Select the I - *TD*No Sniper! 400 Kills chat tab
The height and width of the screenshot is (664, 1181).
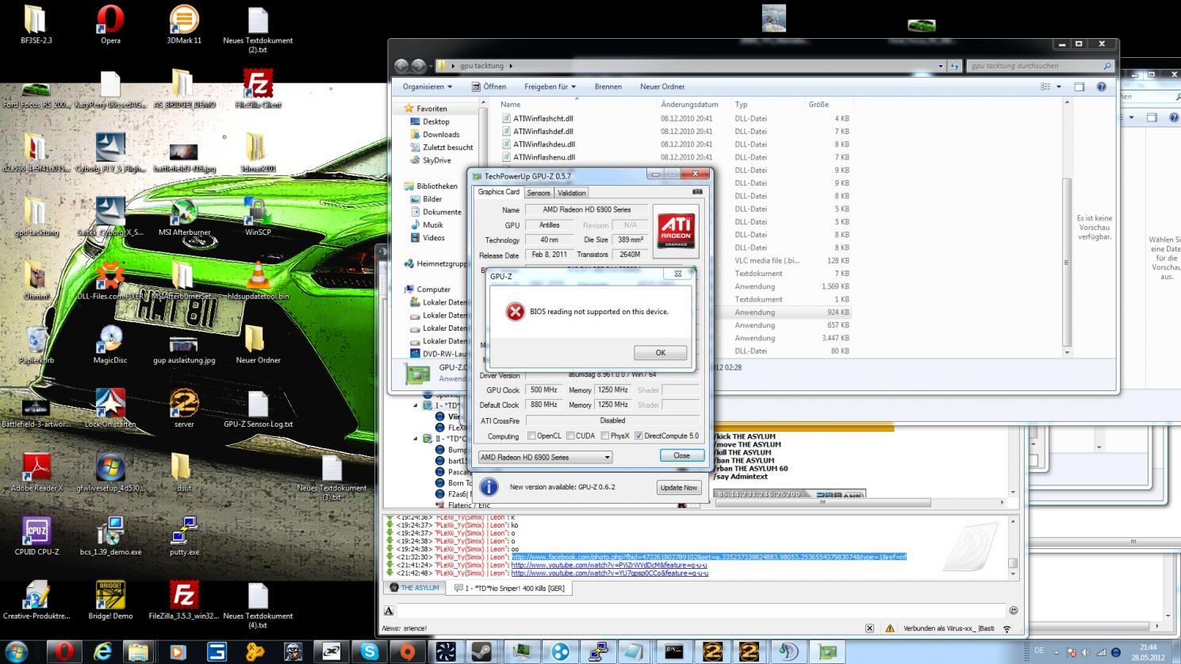(x=509, y=588)
